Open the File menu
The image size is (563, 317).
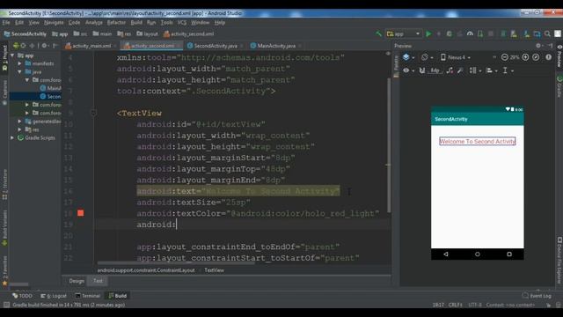[6, 22]
